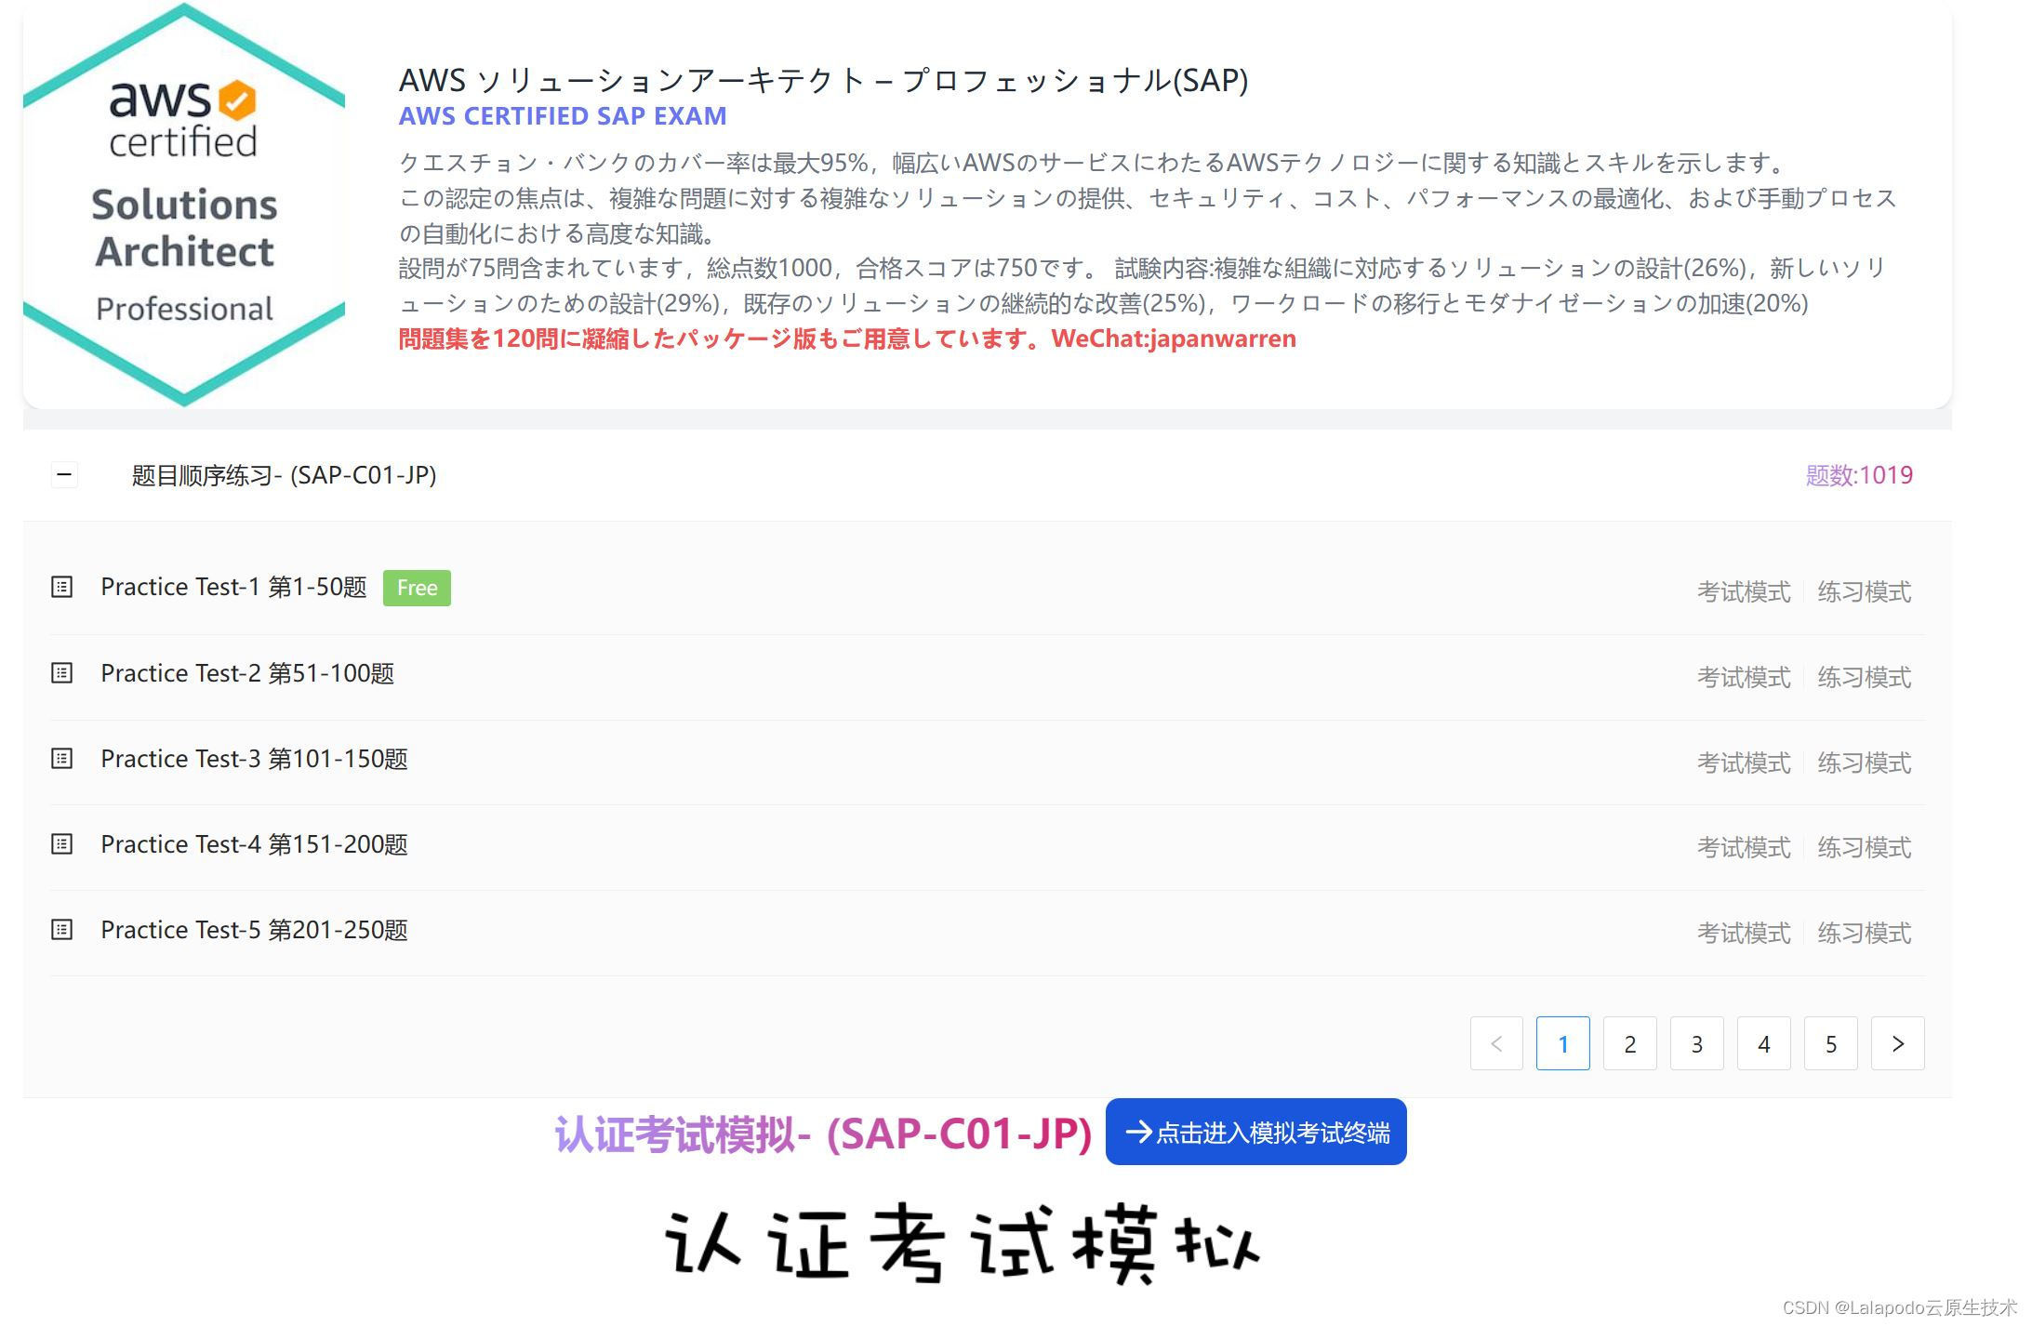Click the list icon beside Practice Test-5
This screenshot has width=2032, height=1326.
61,929
